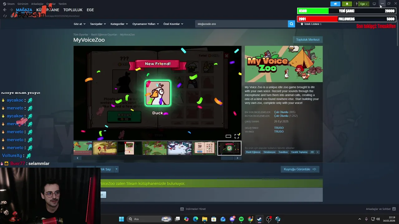
Task: Toggle theater mode rectangle icon on viewer
Action: coord(228,136)
